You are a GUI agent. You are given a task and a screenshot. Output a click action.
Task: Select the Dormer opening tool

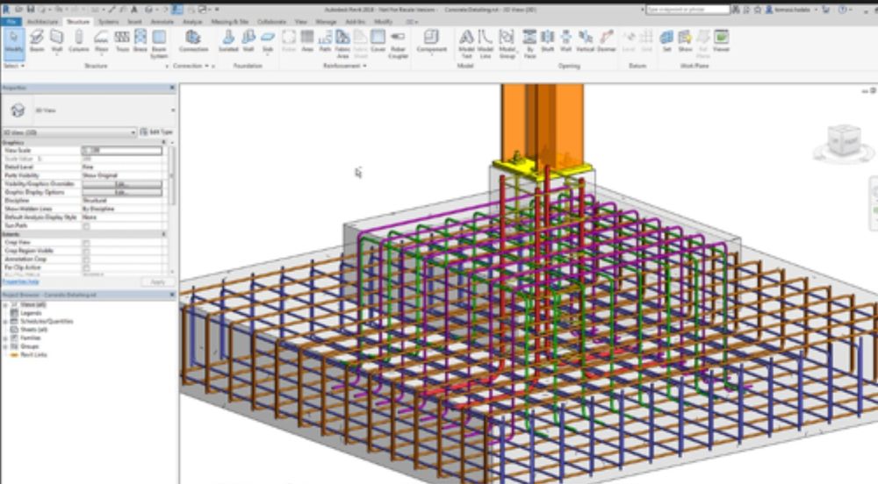(x=607, y=42)
